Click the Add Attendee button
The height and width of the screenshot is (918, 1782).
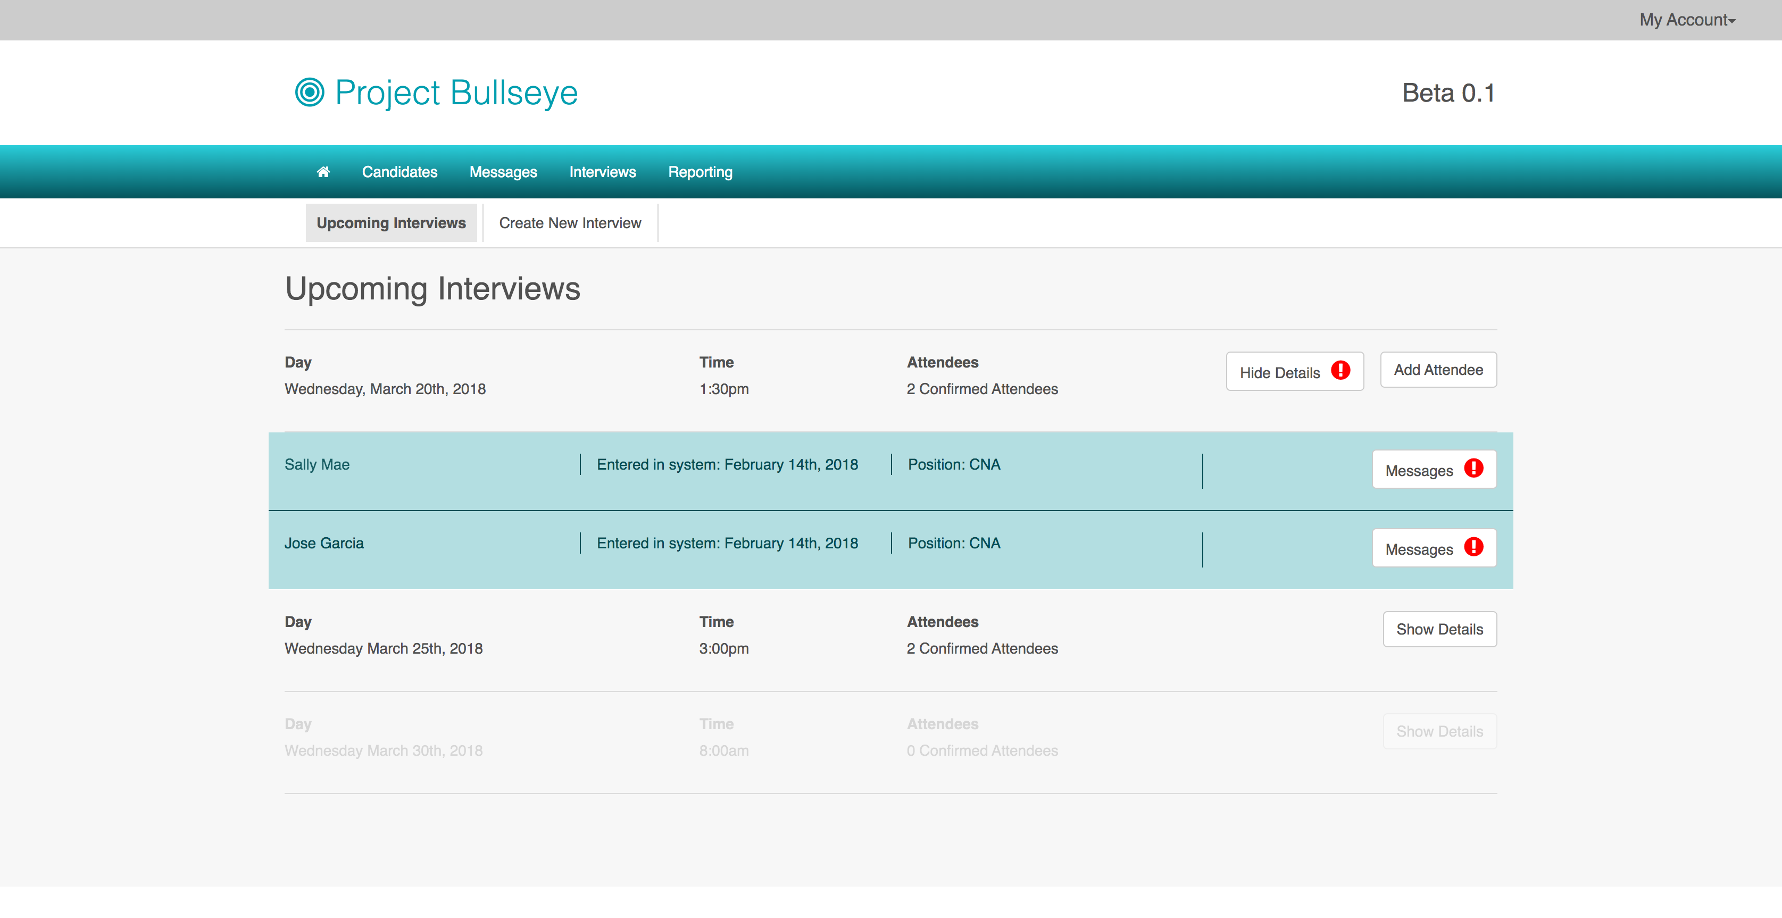[x=1437, y=370]
